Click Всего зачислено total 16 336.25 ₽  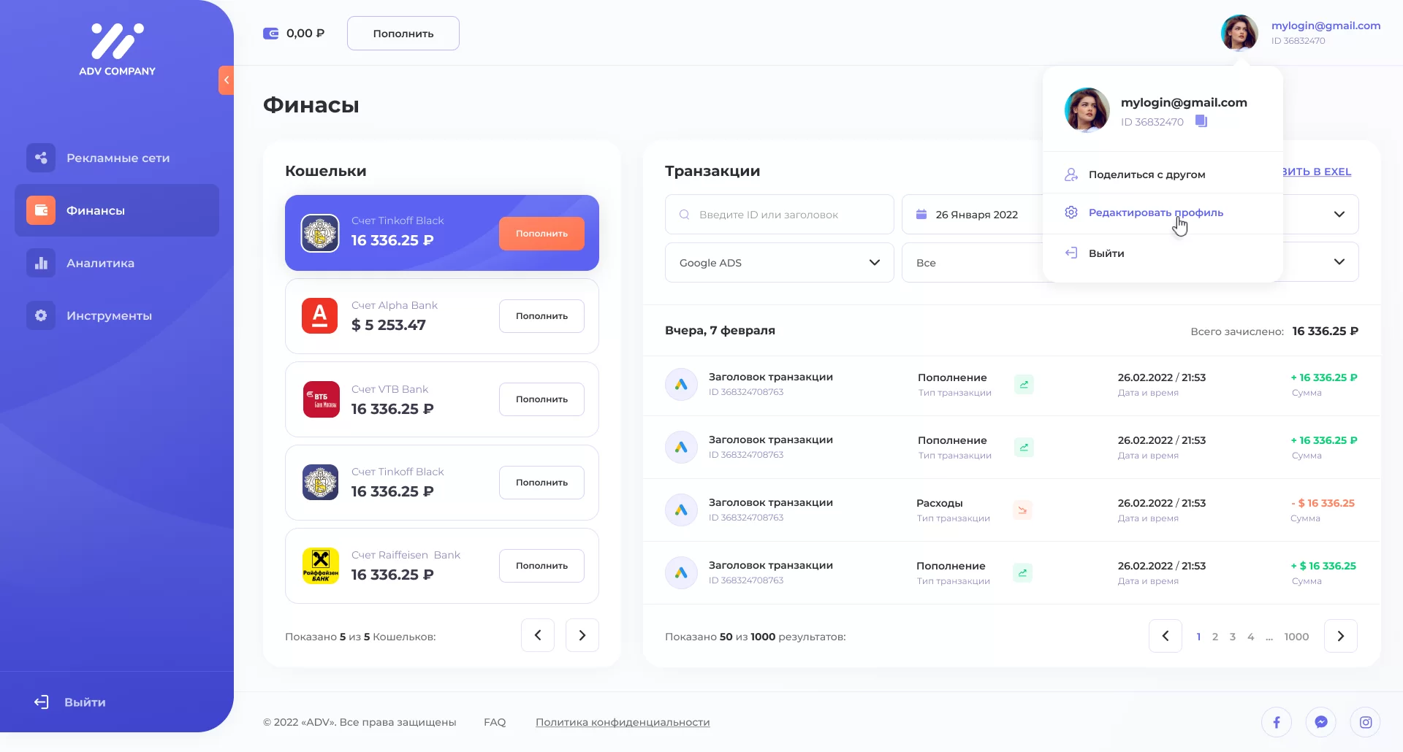(1326, 331)
